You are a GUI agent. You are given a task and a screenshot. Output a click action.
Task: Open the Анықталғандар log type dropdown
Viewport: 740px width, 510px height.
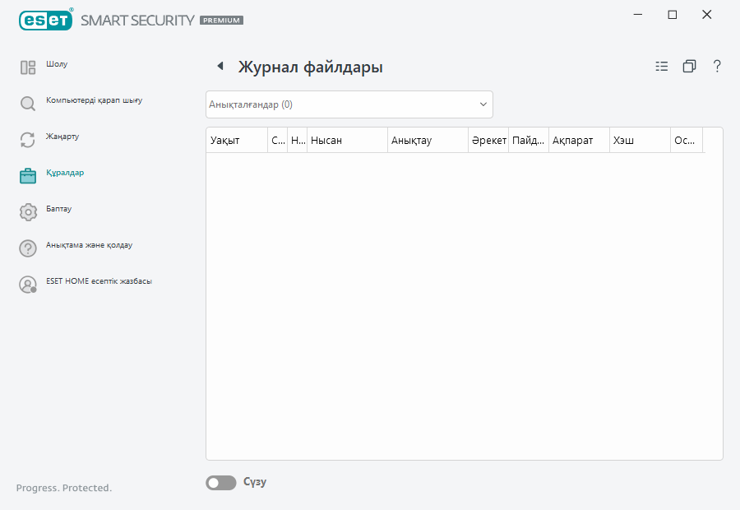tap(349, 104)
